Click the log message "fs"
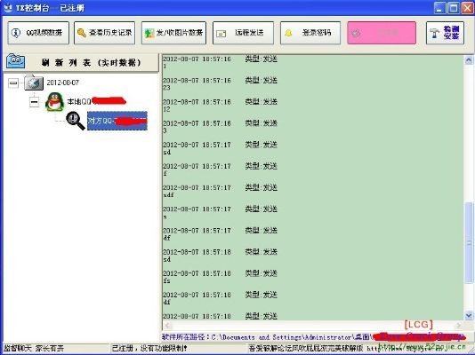This screenshot has height=355, width=475. tap(166, 281)
